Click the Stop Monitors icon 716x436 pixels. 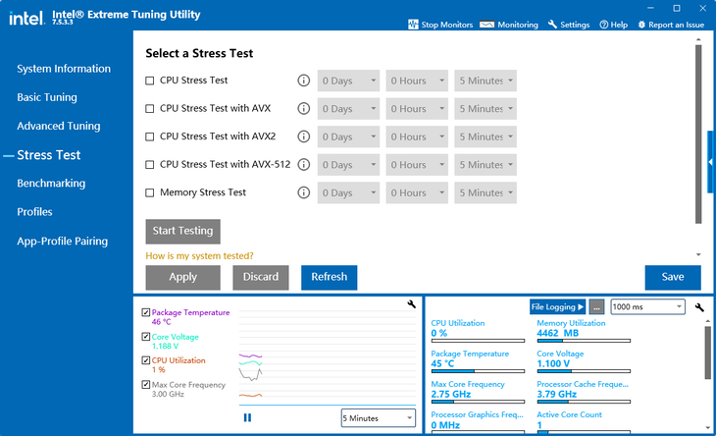pyautogui.click(x=412, y=25)
